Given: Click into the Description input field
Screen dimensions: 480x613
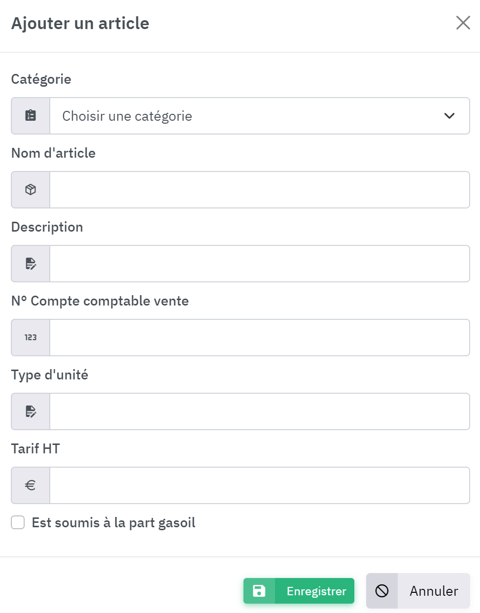Looking at the screenshot, I should pos(259,264).
